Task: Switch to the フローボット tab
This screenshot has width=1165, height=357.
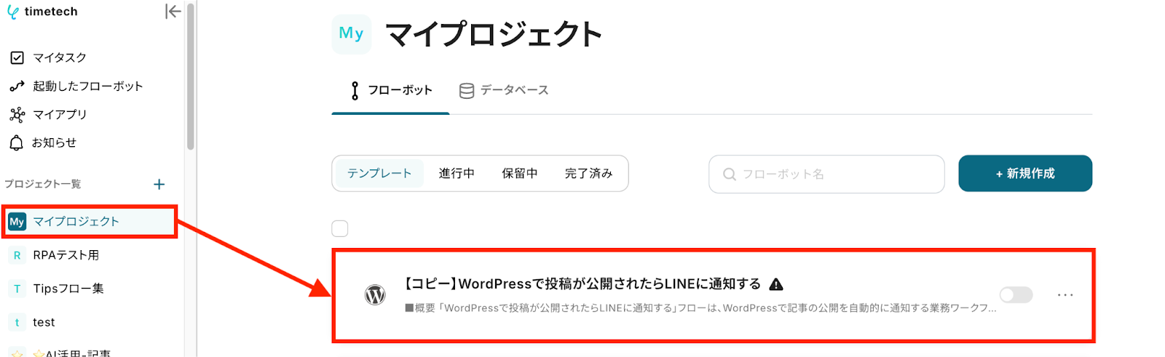Action: 390,90
